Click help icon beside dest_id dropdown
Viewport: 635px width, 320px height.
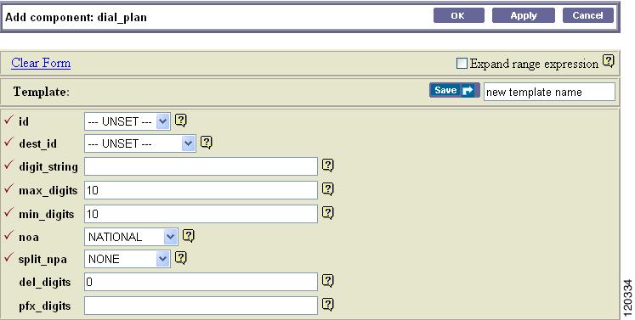pyautogui.click(x=206, y=143)
